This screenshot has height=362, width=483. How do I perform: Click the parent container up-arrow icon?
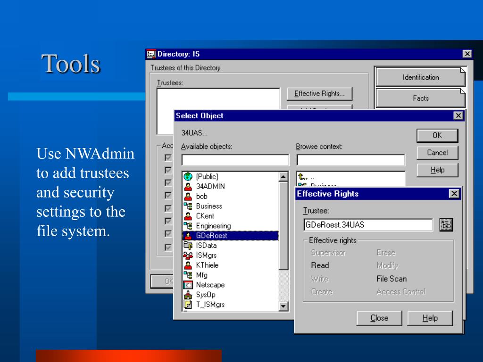point(303,177)
